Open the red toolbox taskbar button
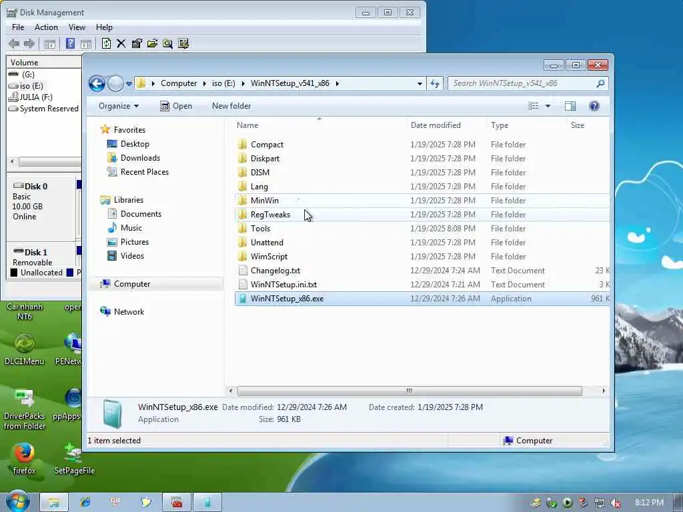 [x=177, y=503]
